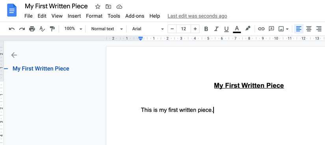The height and width of the screenshot is (145, 325).
Task: Open the Tools menu
Action: (x=114, y=16)
